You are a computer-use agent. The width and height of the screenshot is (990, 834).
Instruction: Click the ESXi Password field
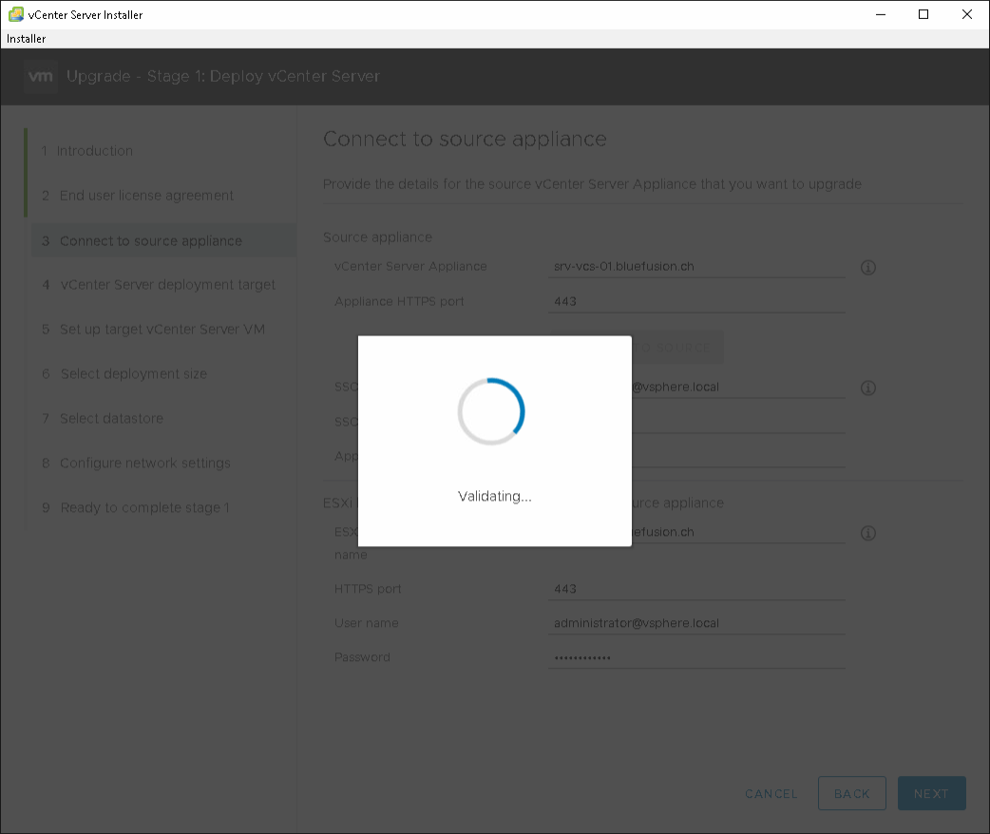click(696, 657)
